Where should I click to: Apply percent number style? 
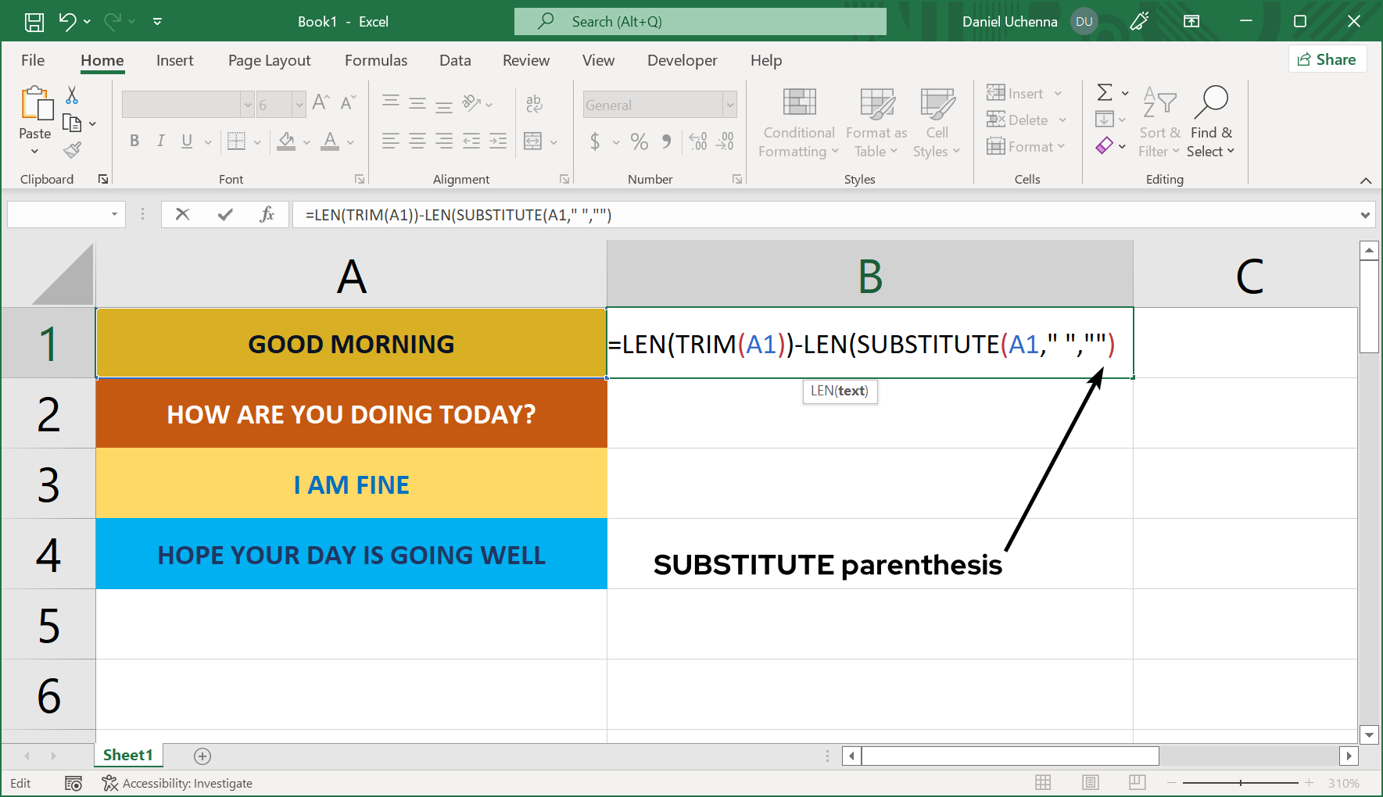pos(639,141)
